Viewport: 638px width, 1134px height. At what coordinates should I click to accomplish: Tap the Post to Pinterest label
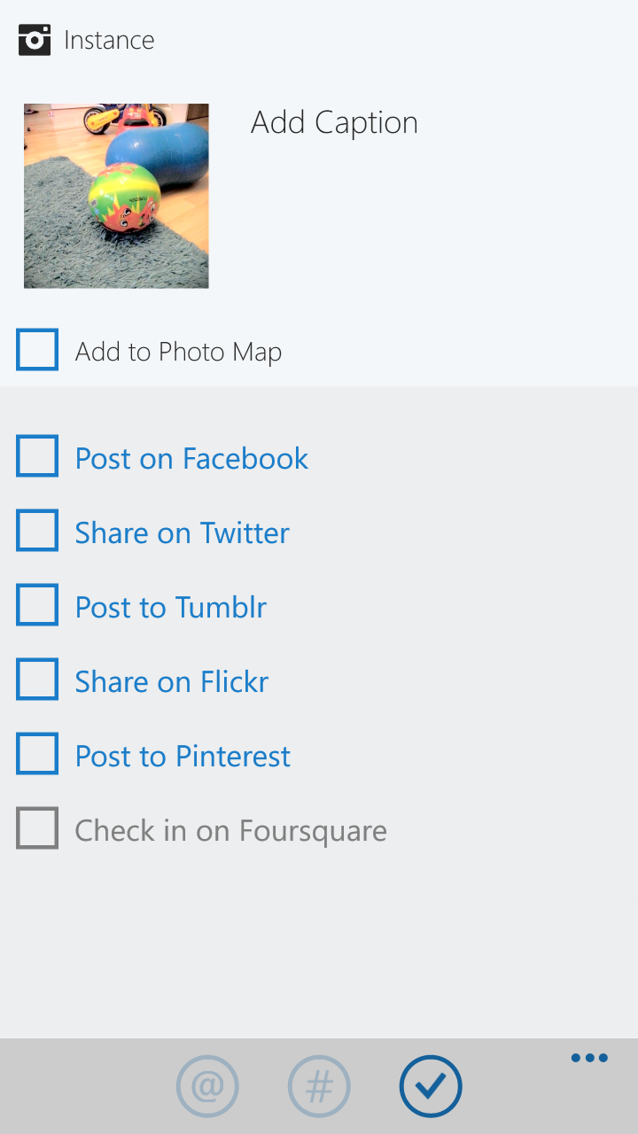183,756
